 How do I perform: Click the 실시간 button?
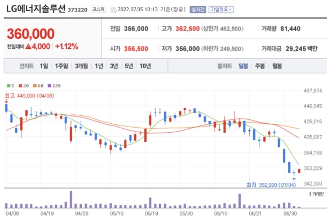(198, 10)
